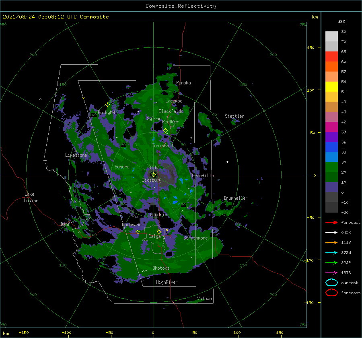
Task: Select the magenta 18TS arrow legend entry
Action: 331,273
